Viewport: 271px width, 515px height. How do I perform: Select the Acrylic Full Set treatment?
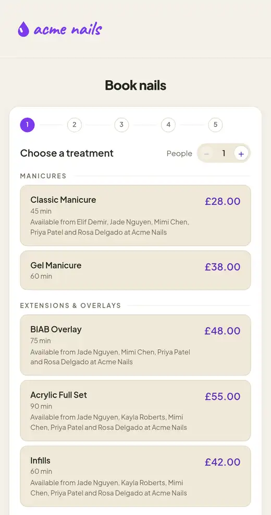click(x=135, y=411)
